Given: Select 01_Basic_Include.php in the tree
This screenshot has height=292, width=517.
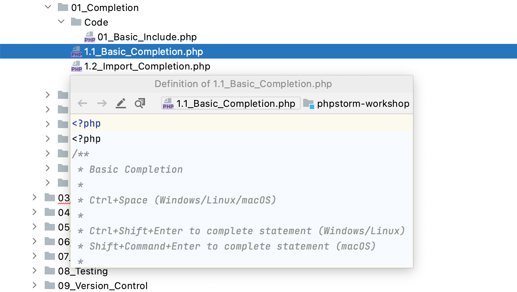Looking at the screenshot, I should click(x=147, y=37).
